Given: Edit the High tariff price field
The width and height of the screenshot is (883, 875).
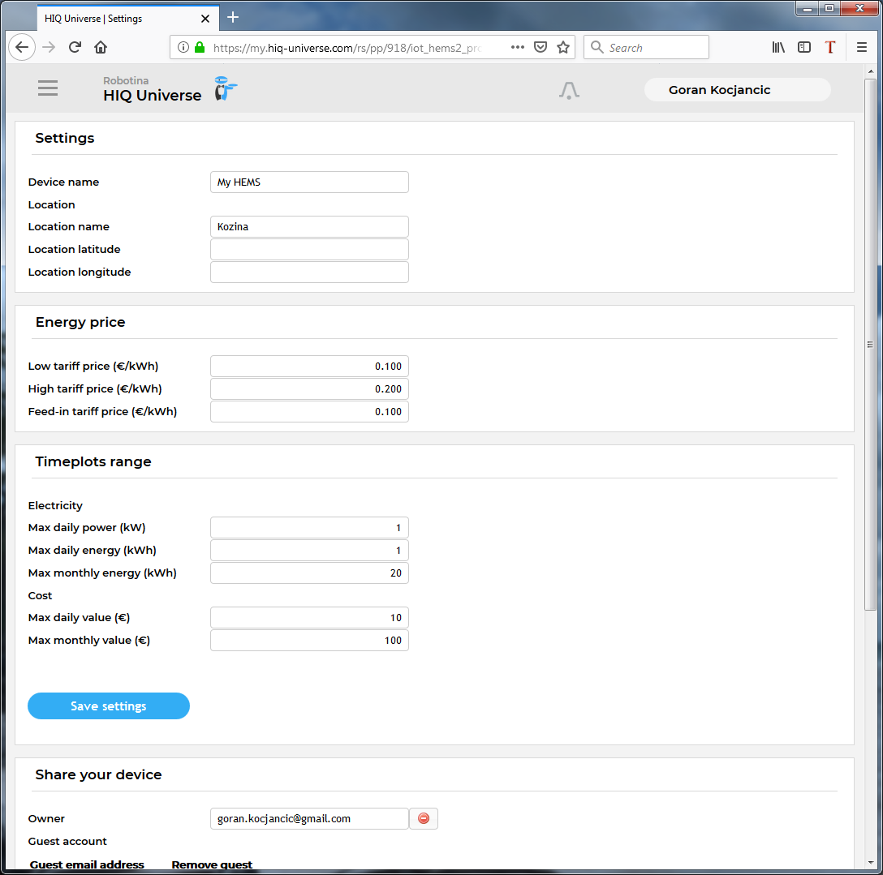Looking at the screenshot, I should pyautogui.click(x=309, y=389).
